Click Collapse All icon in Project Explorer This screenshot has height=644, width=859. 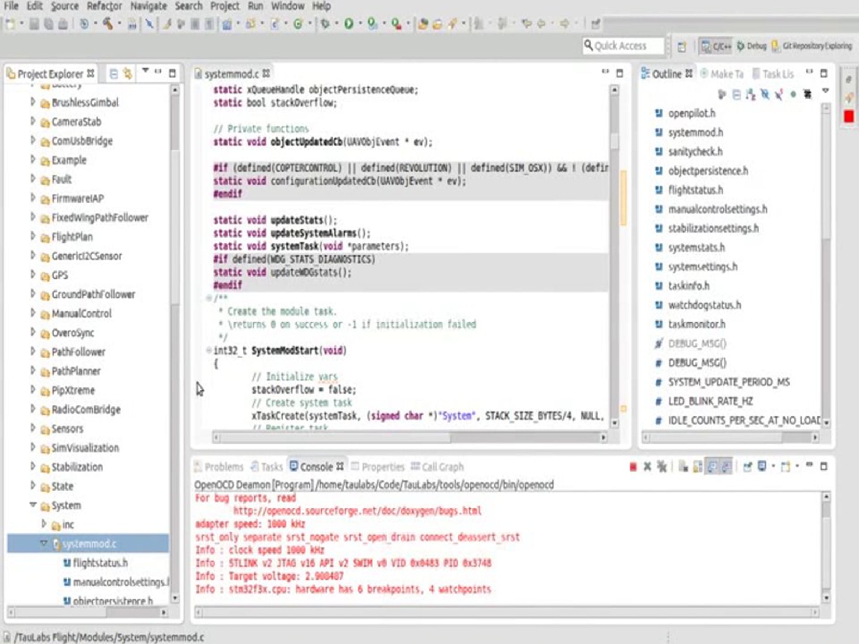click(113, 74)
